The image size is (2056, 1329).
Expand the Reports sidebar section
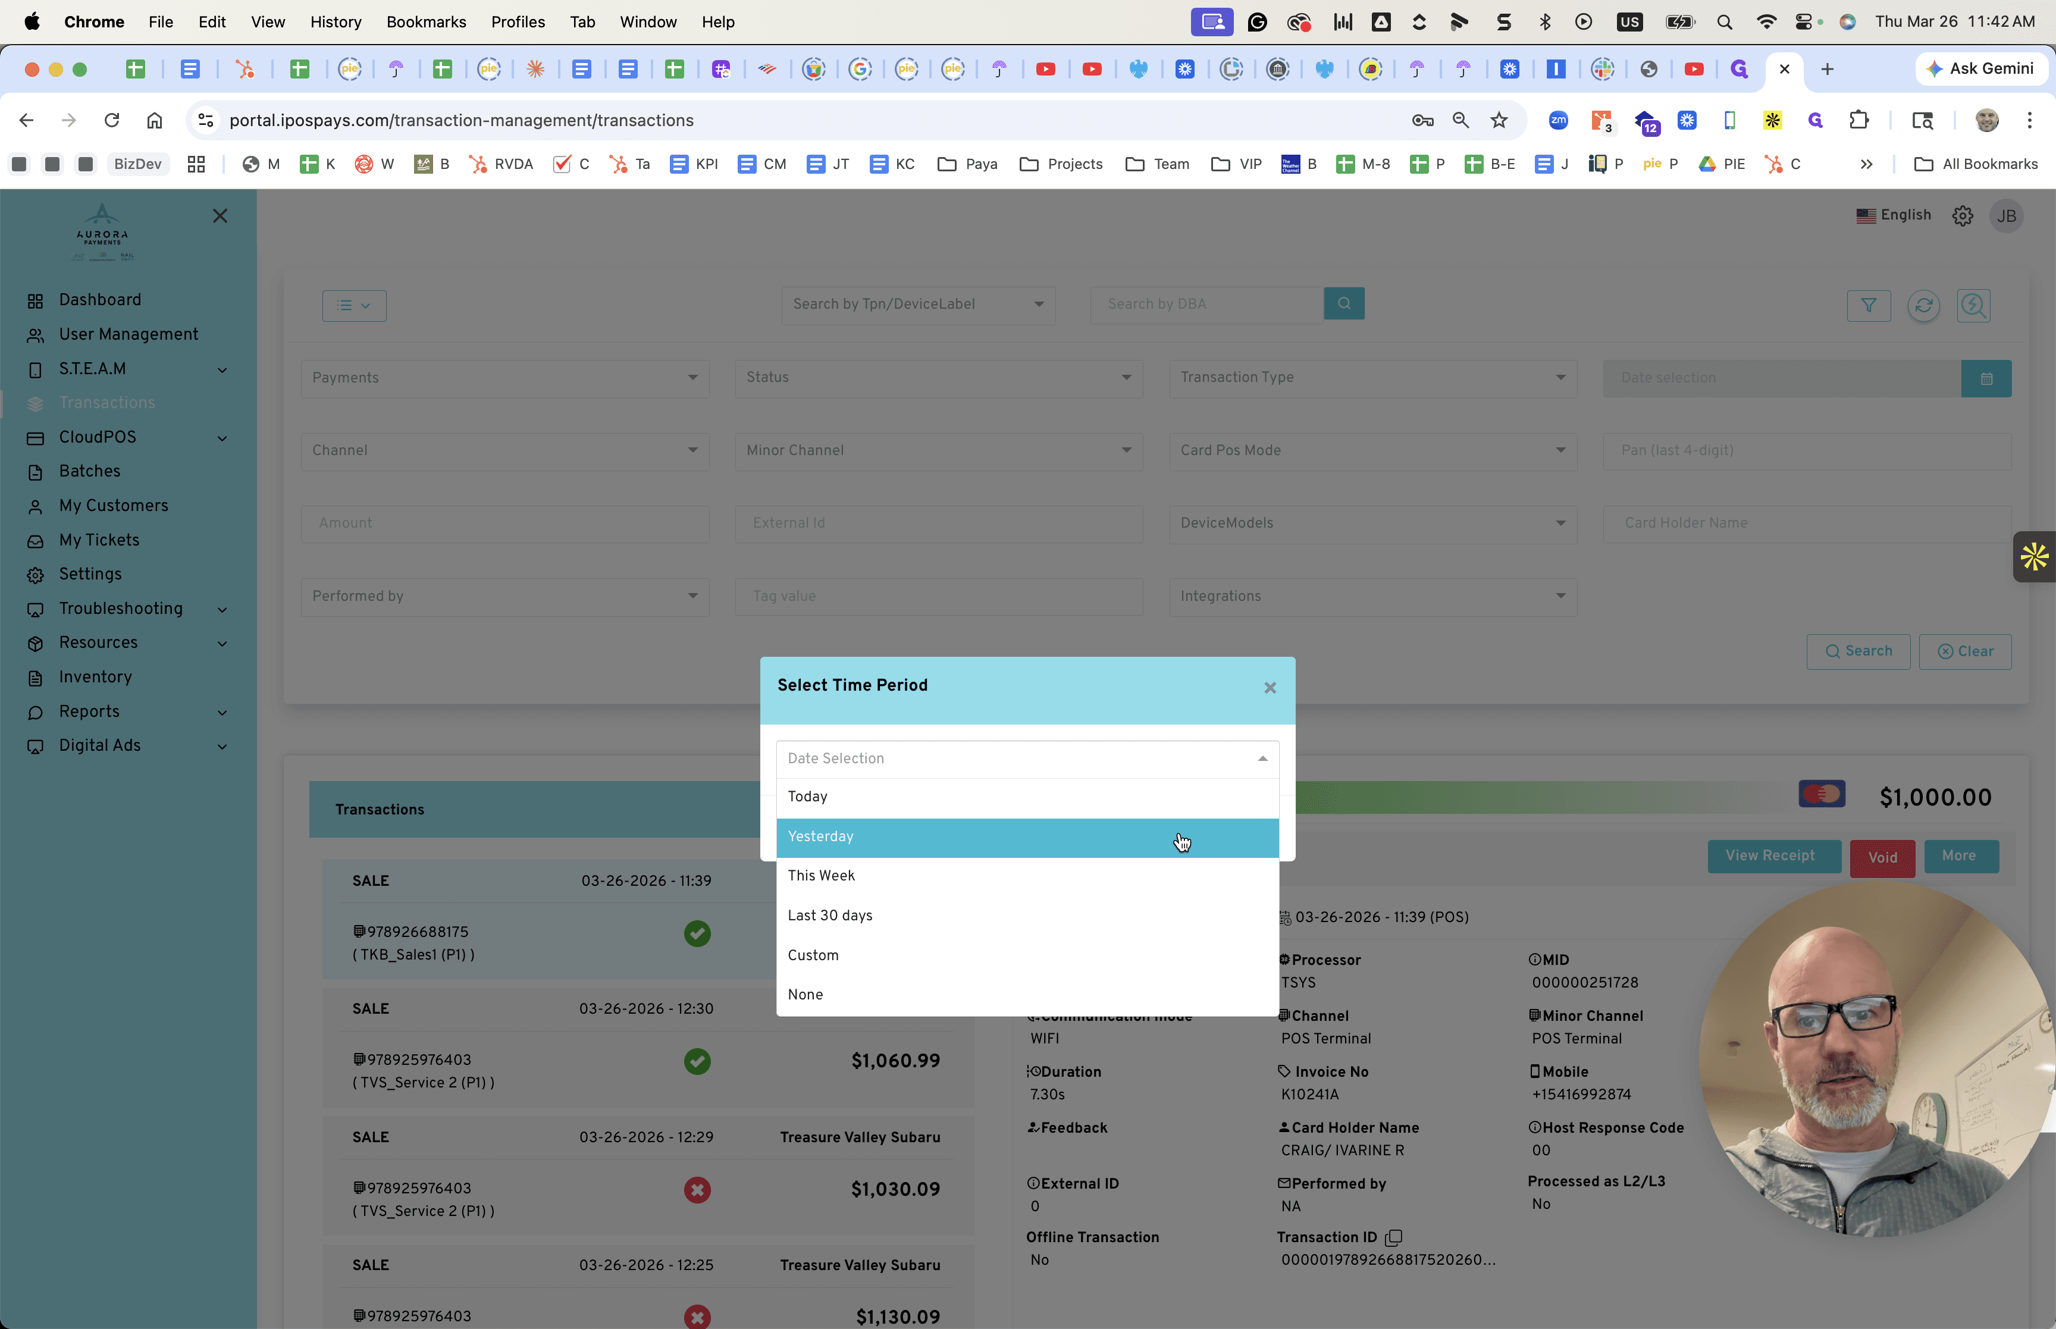[128, 712]
